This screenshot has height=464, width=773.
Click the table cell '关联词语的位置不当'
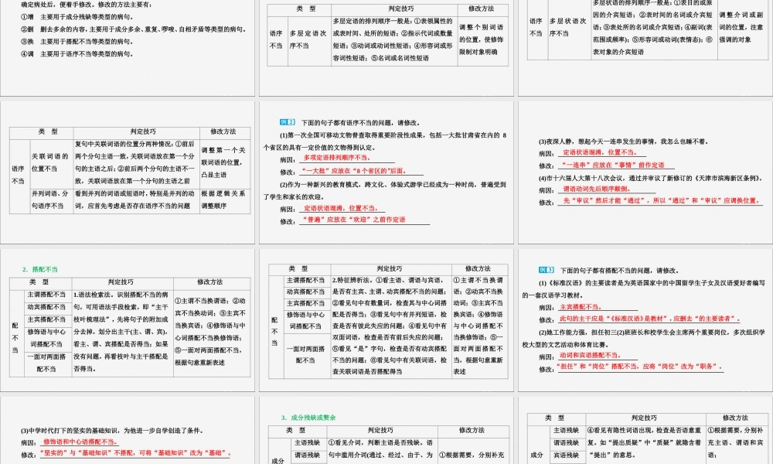(x=50, y=162)
